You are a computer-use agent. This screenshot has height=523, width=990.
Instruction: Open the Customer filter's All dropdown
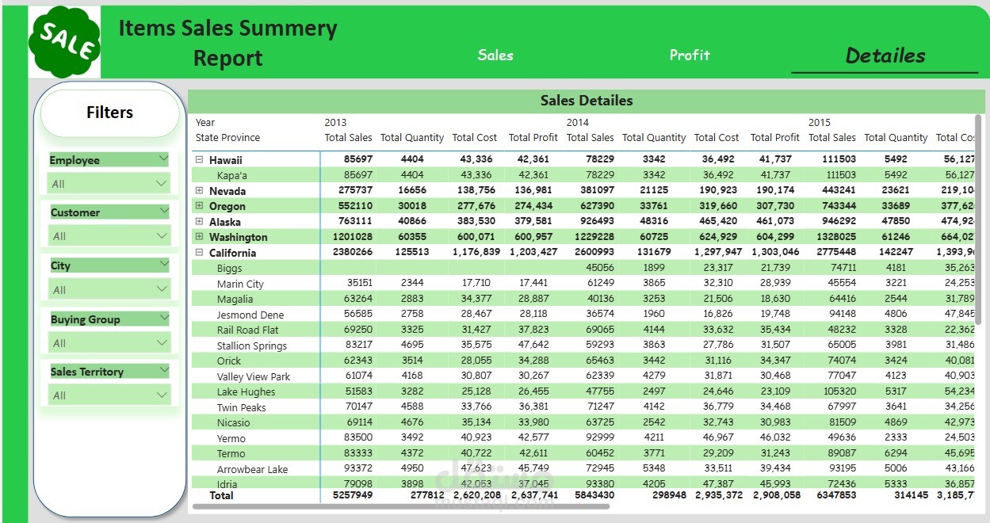(x=109, y=236)
